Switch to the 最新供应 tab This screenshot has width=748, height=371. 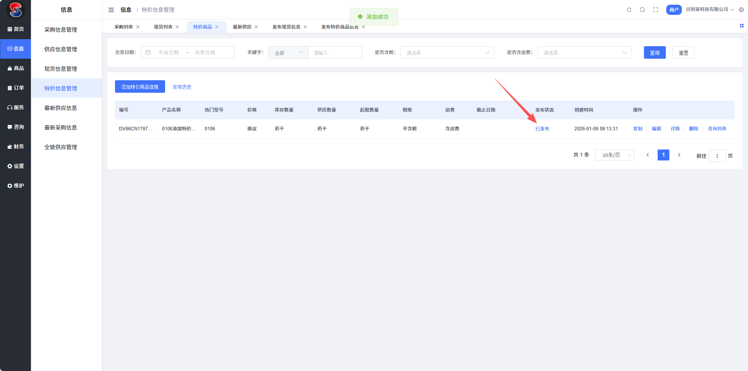[x=242, y=27]
